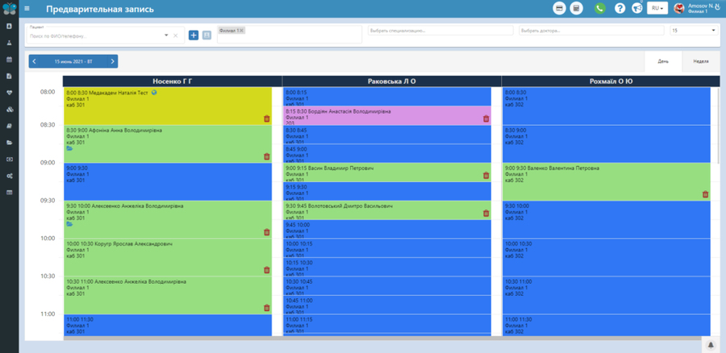Click the megaphone announcements icon
The width and height of the screenshot is (726, 353).
click(637, 8)
